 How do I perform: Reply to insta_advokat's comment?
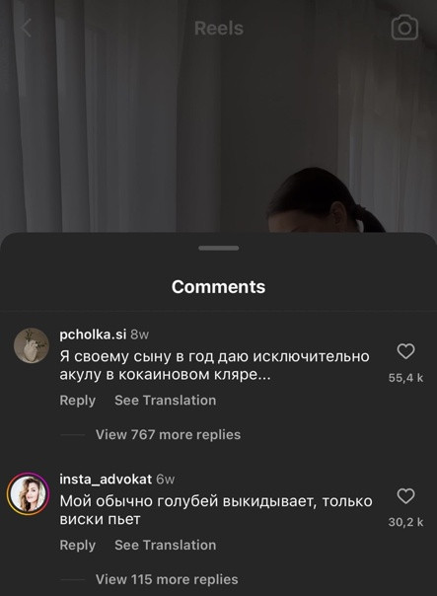pyautogui.click(x=78, y=545)
